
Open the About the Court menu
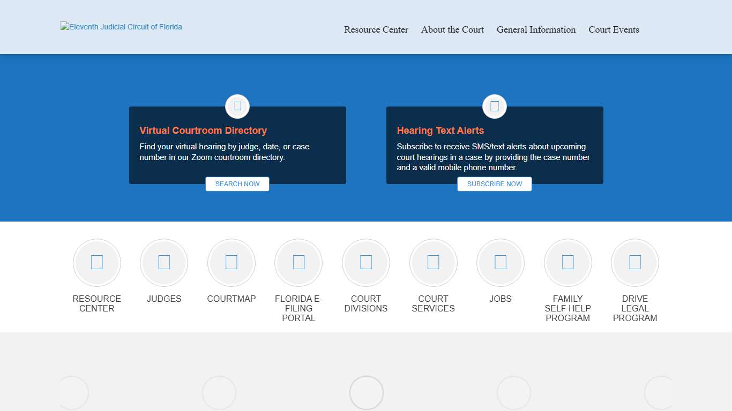(452, 30)
